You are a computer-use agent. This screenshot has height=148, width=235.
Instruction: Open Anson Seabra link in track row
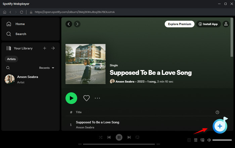(85, 128)
